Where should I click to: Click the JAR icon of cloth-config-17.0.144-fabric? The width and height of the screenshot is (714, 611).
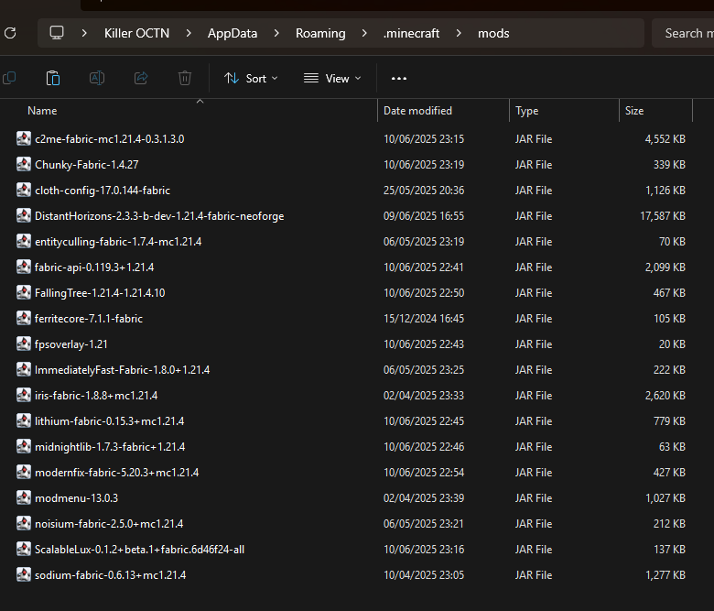coord(24,190)
